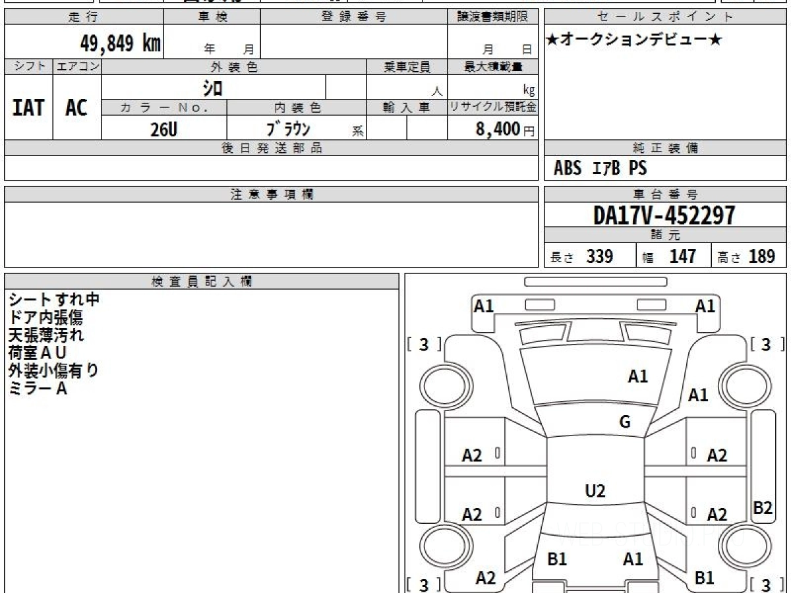Image resolution: width=791 pixels, height=593 pixels.
Task: Click the 諸元 header
Action: click(666, 235)
